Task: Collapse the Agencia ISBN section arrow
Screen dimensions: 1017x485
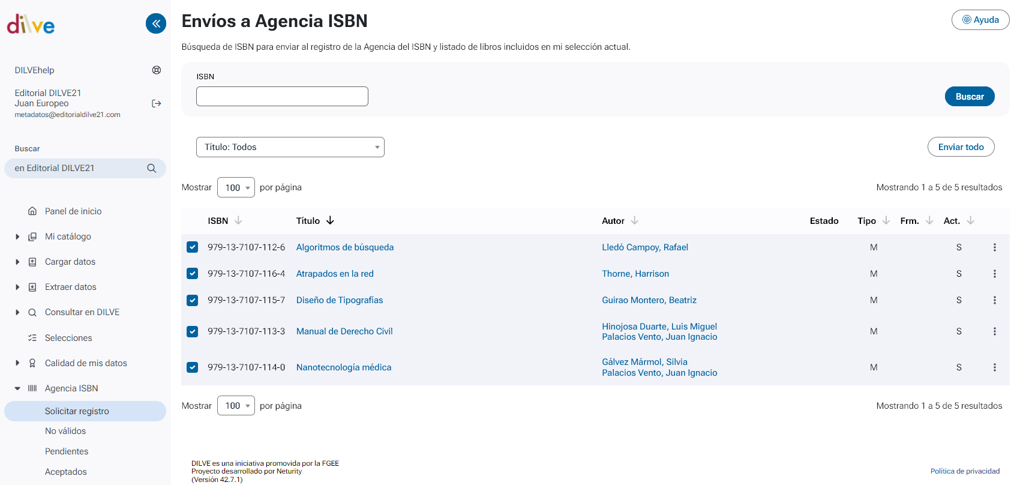Action: (17, 388)
